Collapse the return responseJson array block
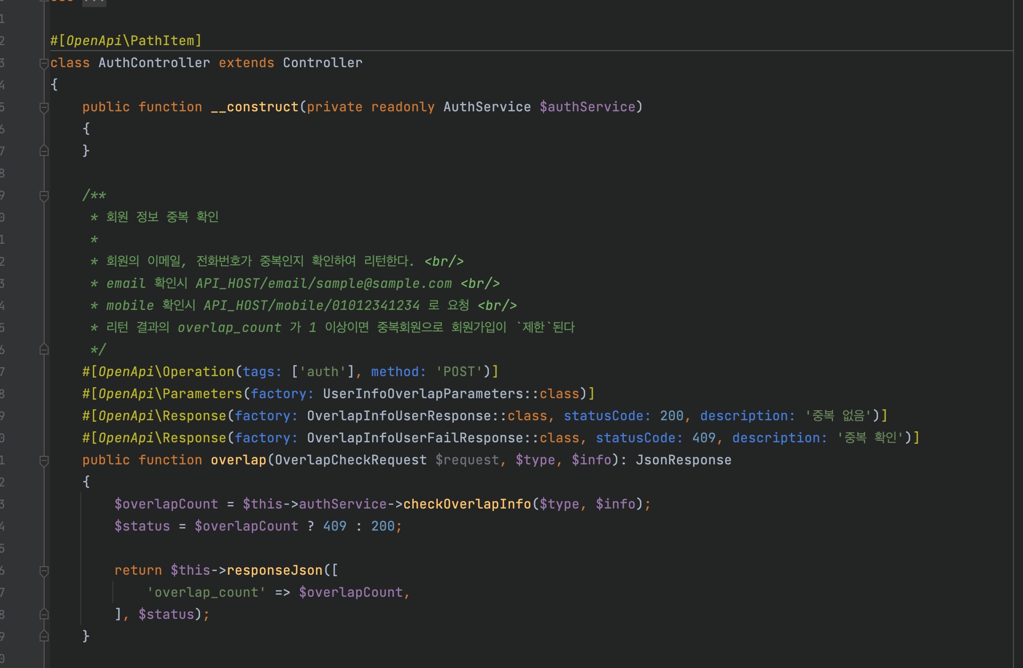Viewport: 1023px width, 668px height. pyautogui.click(x=44, y=571)
